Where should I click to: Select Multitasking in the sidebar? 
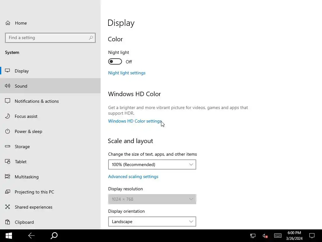tap(50, 177)
